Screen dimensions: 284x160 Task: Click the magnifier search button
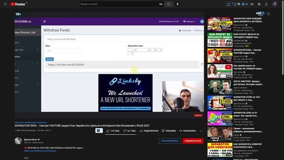[x=169, y=4]
